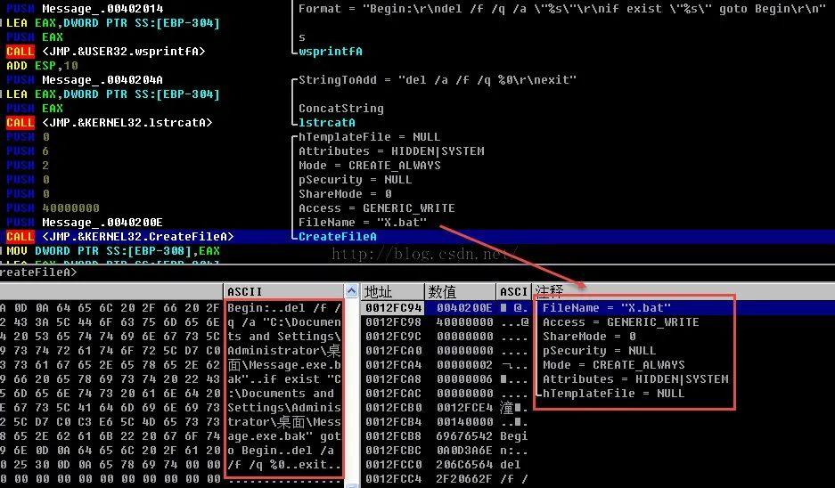Select the PUSH Message_.0040200E instruction
835x488 pixels.
click(85, 223)
